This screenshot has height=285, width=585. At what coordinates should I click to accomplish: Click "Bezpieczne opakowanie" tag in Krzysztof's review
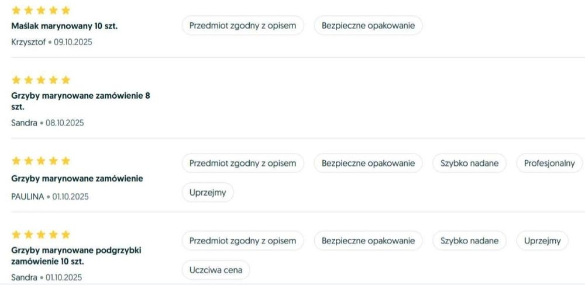click(368, 26)
